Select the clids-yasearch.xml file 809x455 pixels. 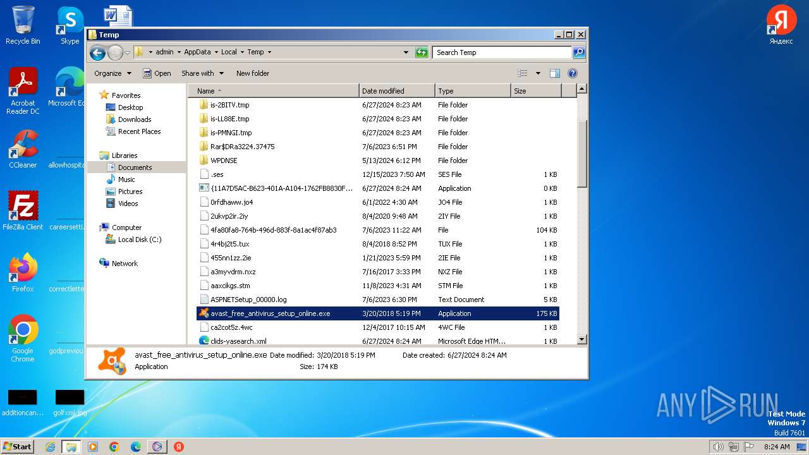pos(377,341)
